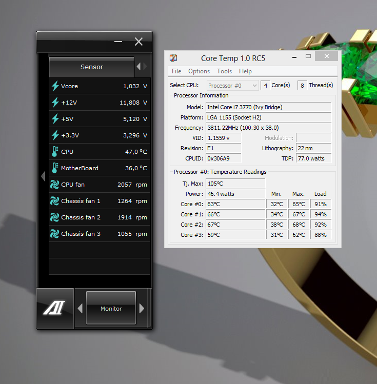Click the Core Temp 1.0 RC5 title
Image resolution: width=377 pixels, height=384 pixels.
pyautogui.click(x=233, y=58)
